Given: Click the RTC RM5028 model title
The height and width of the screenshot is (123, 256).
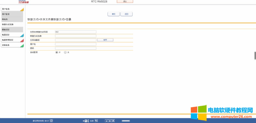Looking at the screenshot, I should [x=99, y=2].
